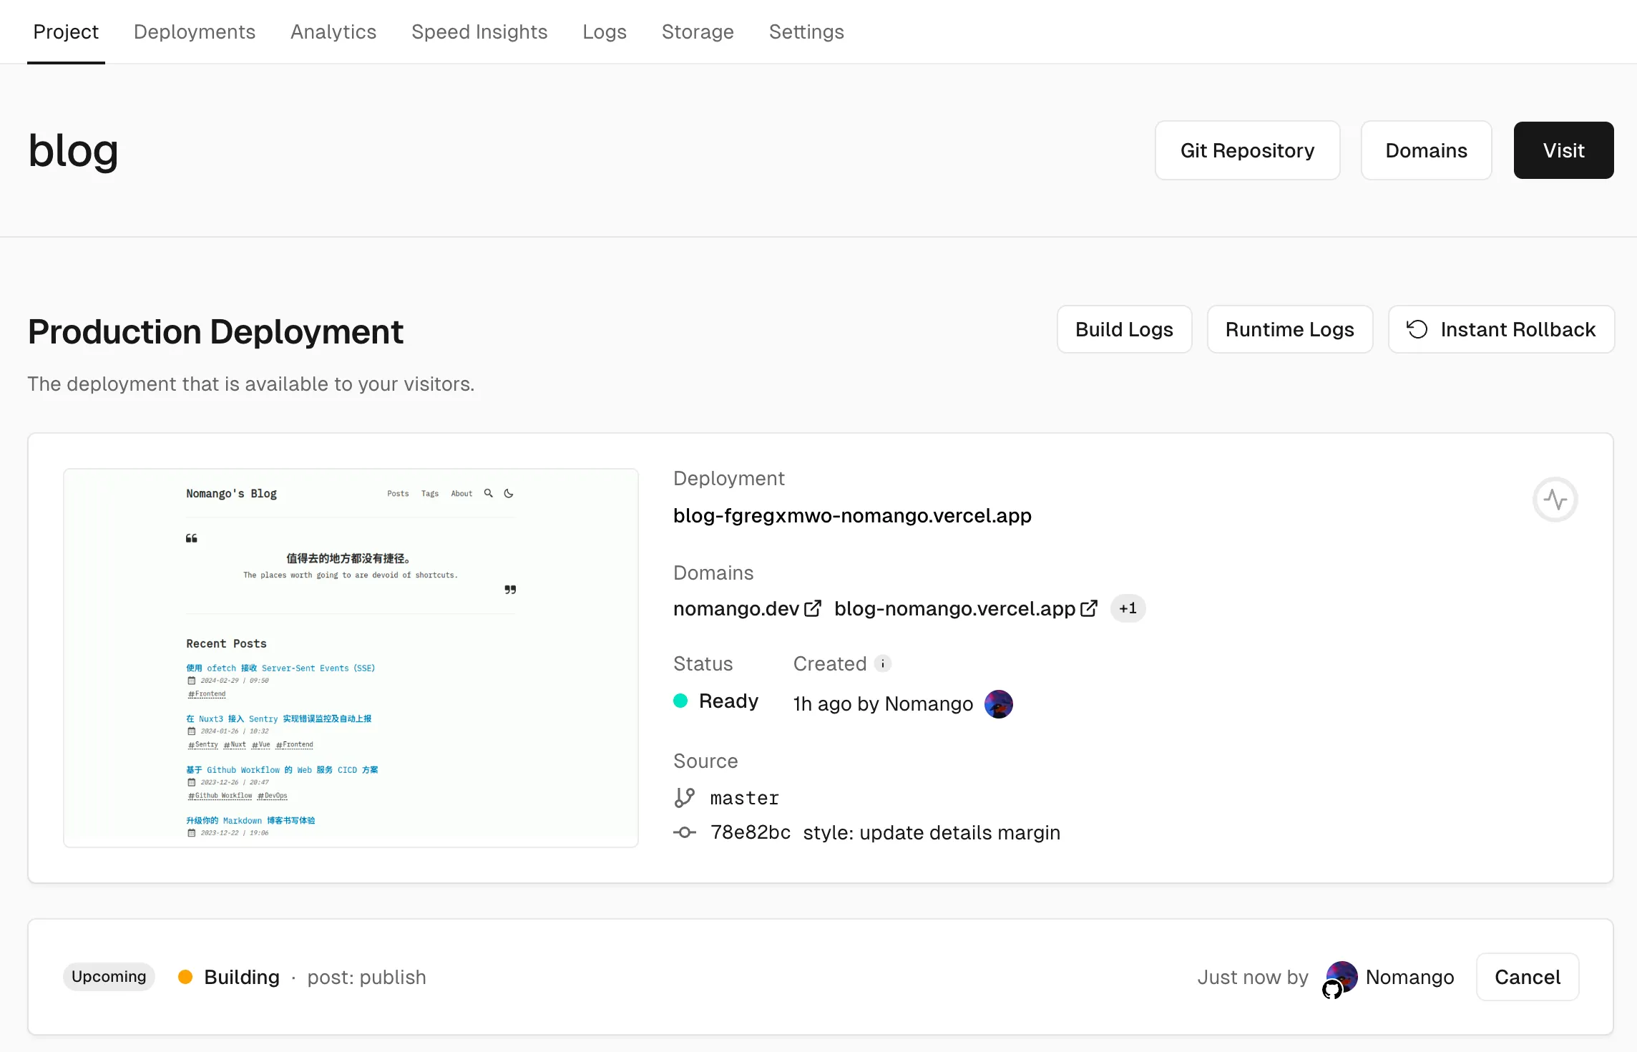Click the Visit button
Viewport: 1637px width, 1052px height.
tap(1563, 150)
